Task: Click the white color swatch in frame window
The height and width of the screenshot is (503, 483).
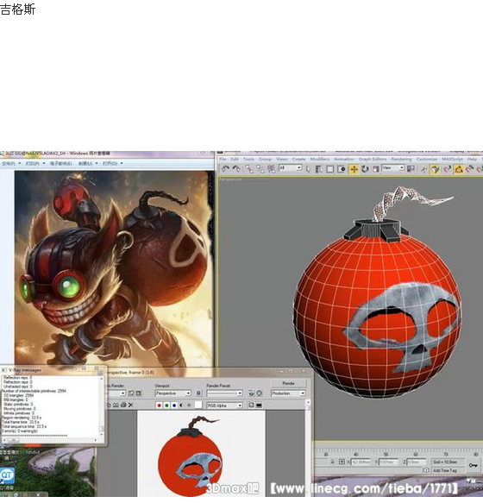Action: 198,405
